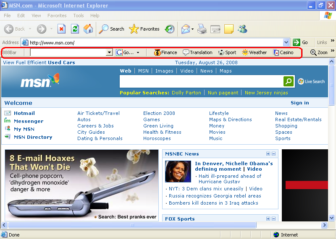Print the page using printer icon
336x239 pixels.
tap(202, 29)
